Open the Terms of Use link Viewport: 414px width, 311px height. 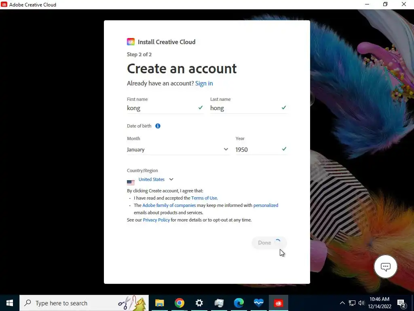[204, 198]
